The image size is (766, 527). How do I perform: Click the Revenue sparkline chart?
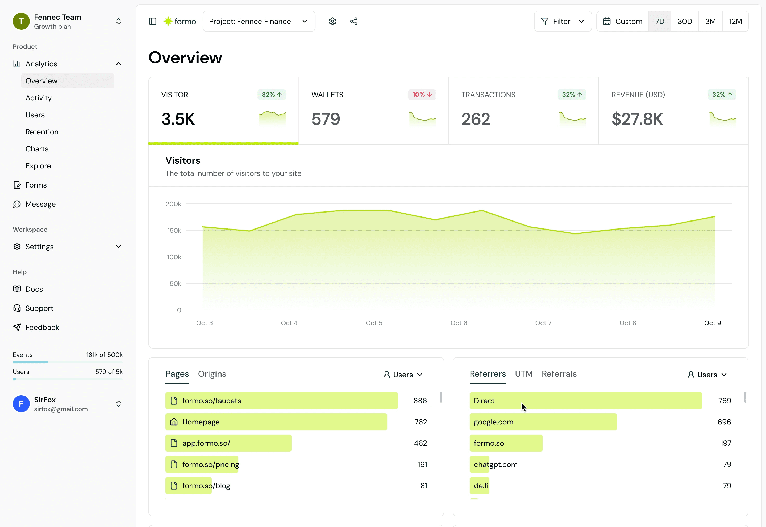point(723,119)
